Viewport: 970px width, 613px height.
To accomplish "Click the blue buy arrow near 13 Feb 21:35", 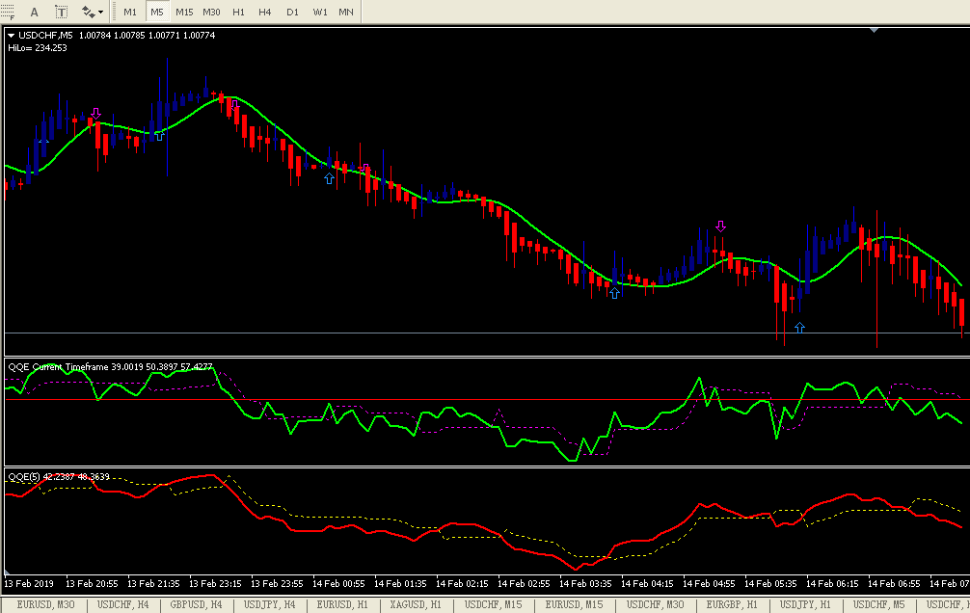I will coord(160,136).
